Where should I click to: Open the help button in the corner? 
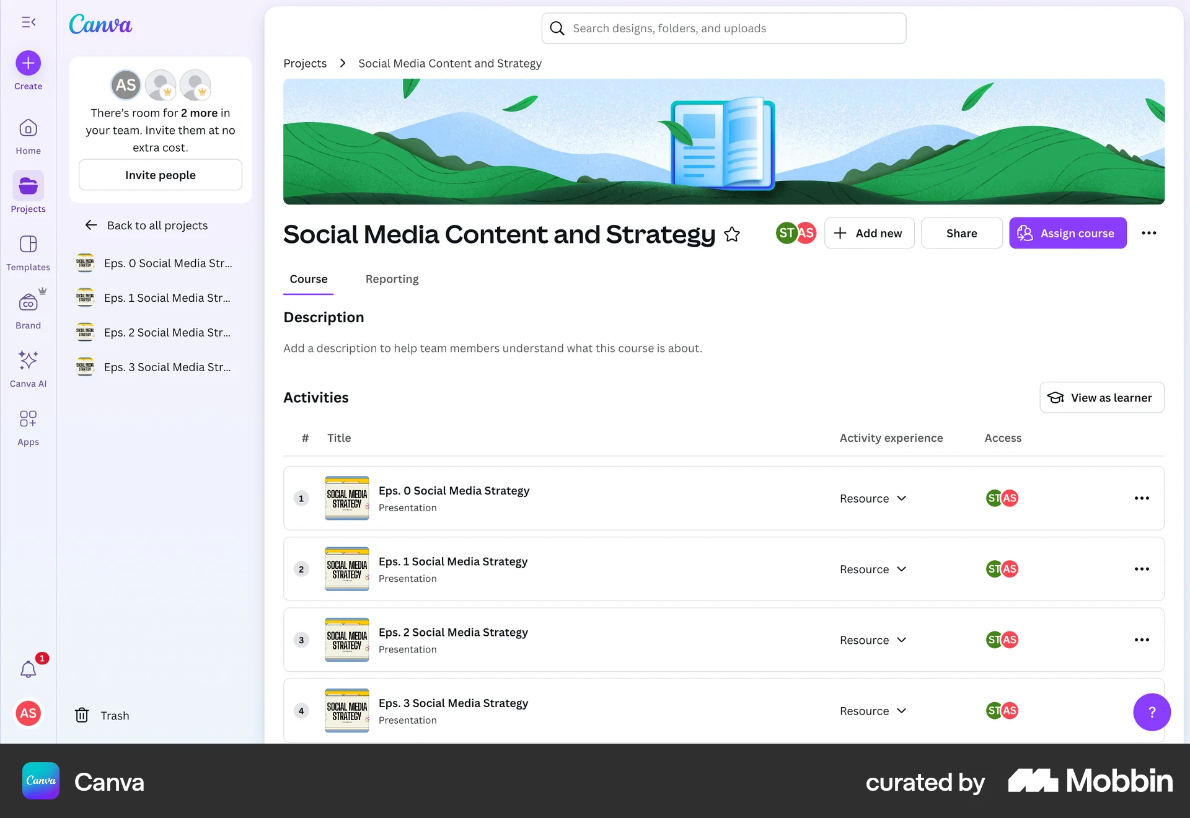1152,712
